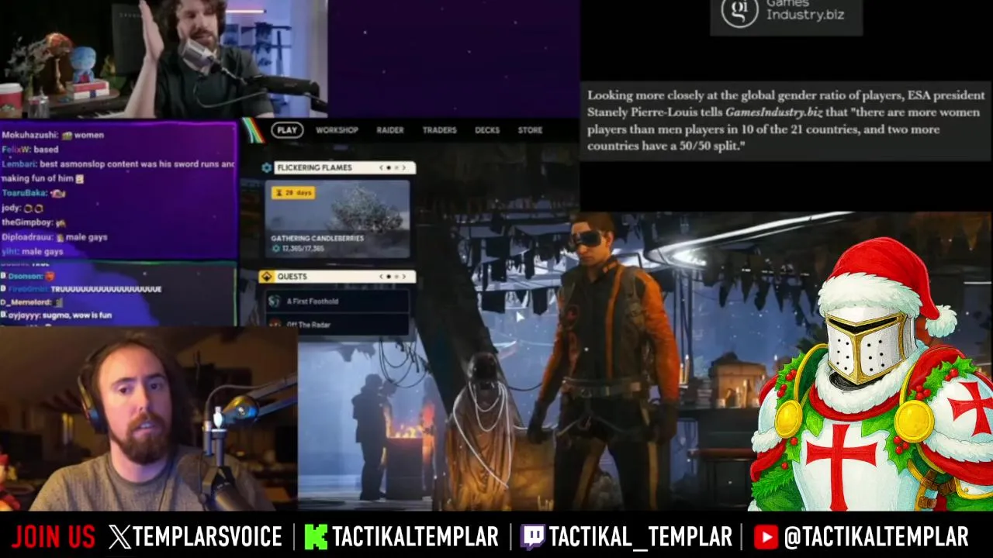This screenshot has width=993, height=558.
Task: Open the Gathering Candleberries event card
Action: click(337, 219)
